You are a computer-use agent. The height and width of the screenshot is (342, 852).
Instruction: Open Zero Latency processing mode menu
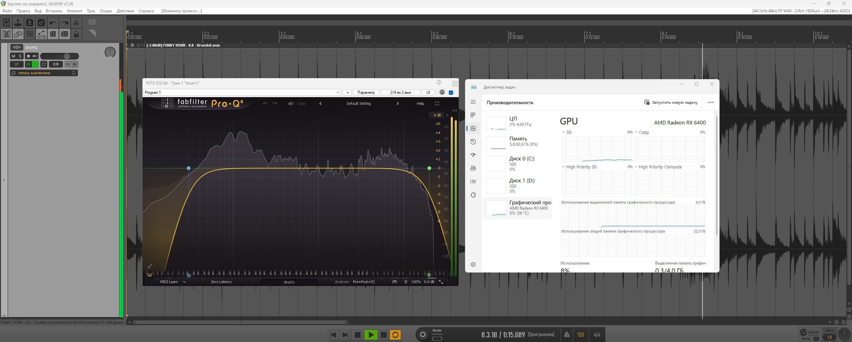coord(221,282)
